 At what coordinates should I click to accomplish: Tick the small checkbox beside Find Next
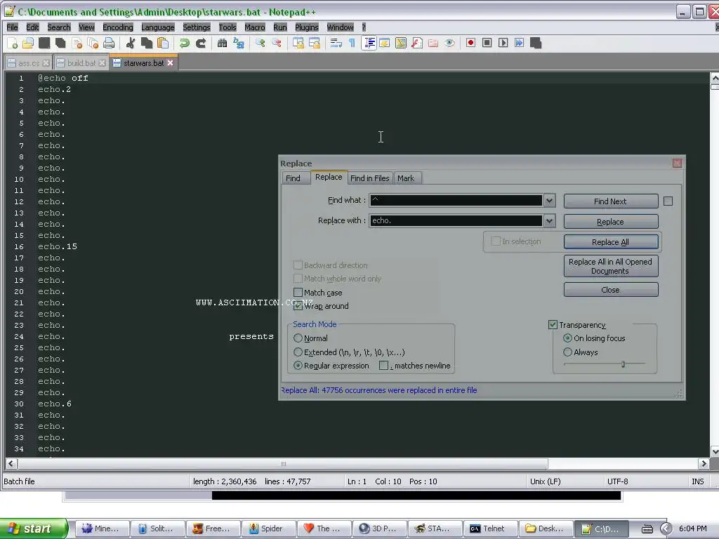[668, 201]
